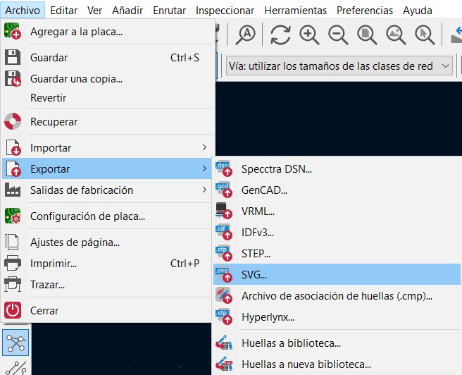Click the Salidas de fabricación factory icon
The image size is (462, 375).
13,190
